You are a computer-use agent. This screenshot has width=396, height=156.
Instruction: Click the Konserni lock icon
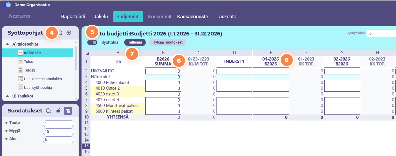[170, 17]
